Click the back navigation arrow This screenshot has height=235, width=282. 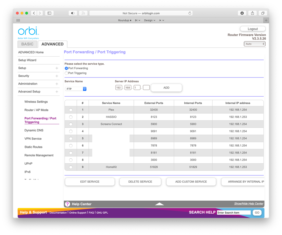[x=34, y=13]
